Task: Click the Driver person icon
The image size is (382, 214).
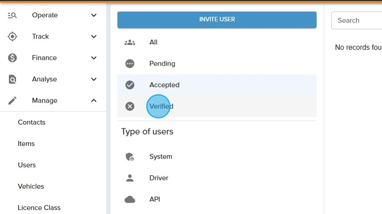Action: 130,178
